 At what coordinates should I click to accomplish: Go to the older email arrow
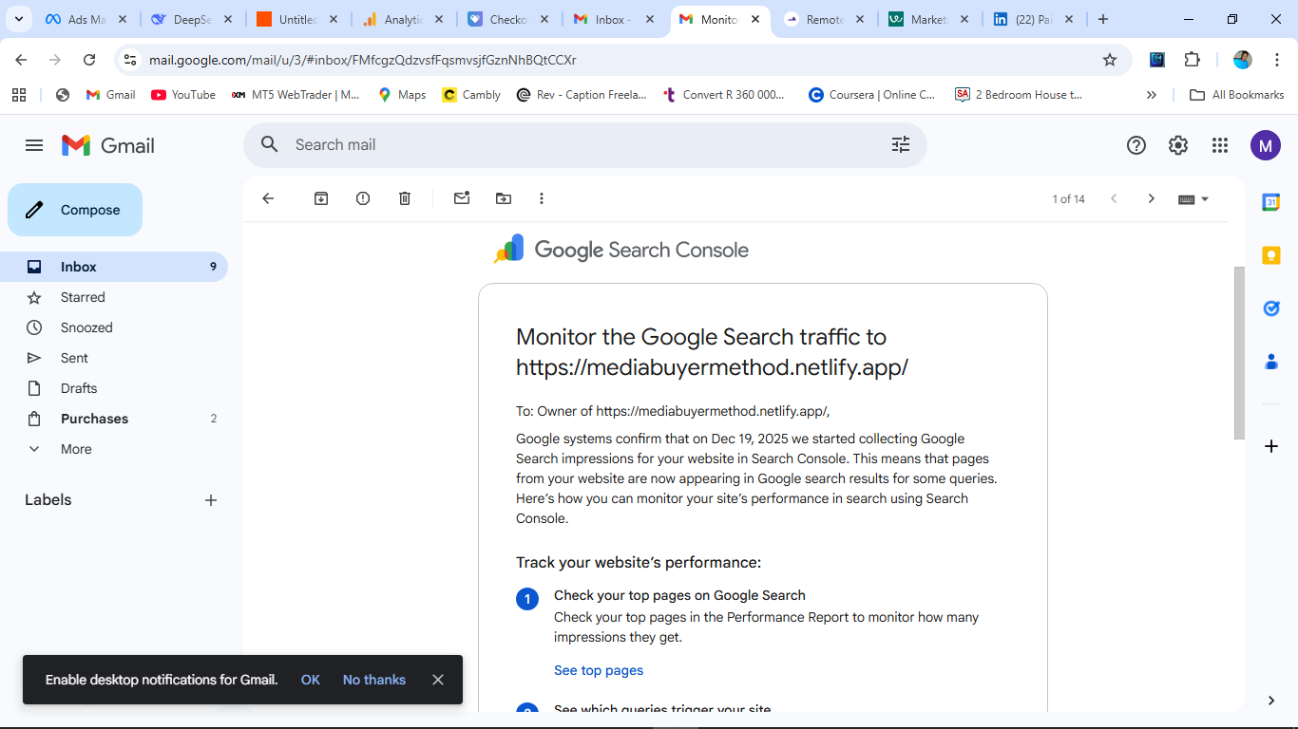(1151, 198)
